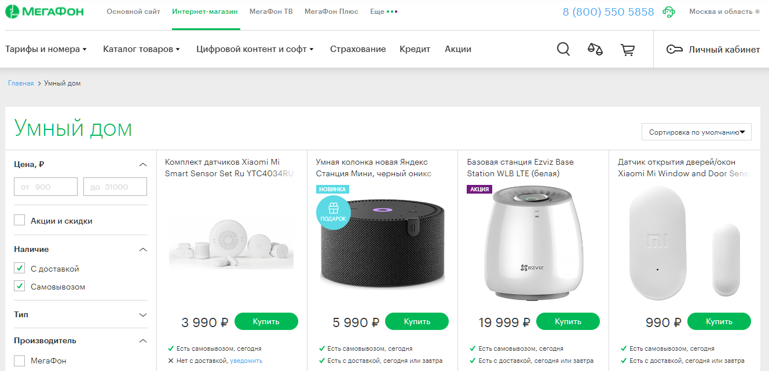Buy the Xiaomi Mi Smart Sensor Set
Viewport: 769px width, 371px height.
(266, 321)
